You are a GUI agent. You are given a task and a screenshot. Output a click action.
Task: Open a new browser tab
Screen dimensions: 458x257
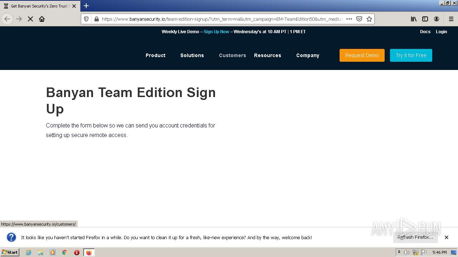[86, 6]
